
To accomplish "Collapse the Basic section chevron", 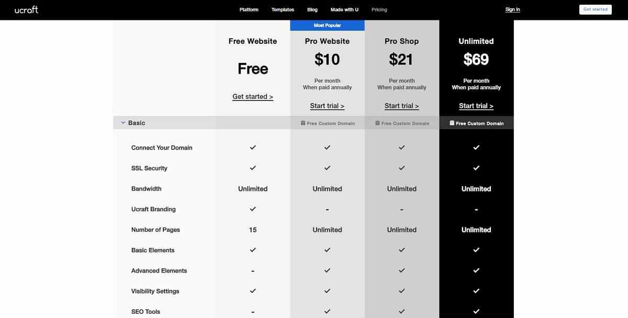I will point(123,123).
